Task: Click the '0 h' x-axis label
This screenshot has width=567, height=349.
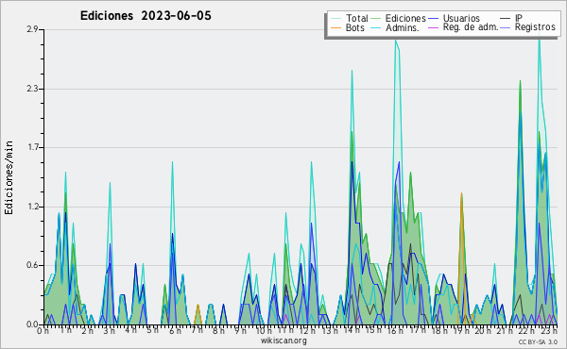Action: (43, 331)
